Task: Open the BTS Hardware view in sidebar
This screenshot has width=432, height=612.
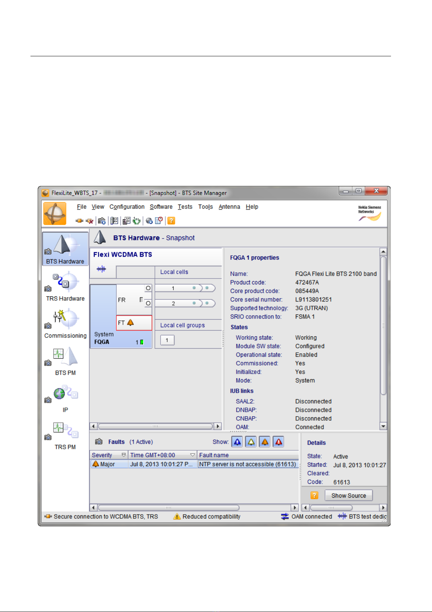Action: (x=65, y=249)
